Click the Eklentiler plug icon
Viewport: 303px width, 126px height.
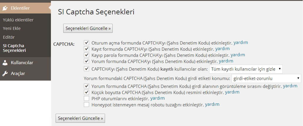pyautogui.click(x=5, y=8)
